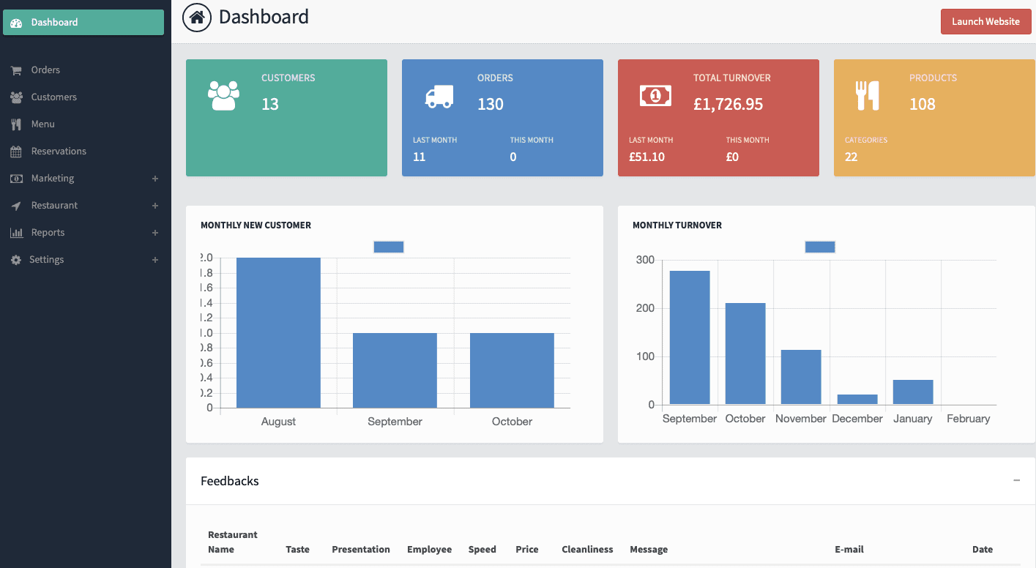Click the banknote icon on Total Turnover tile
The height and width of the screenshot is (568, 1036).
[x=654, y=96]
